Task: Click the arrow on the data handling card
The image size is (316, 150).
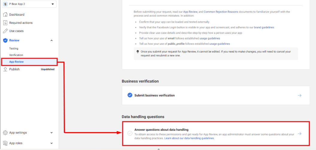Action: pos(300,134)
